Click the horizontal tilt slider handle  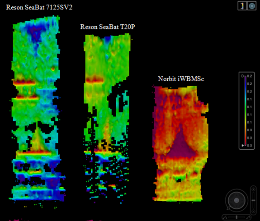click(x=236, y=217)
